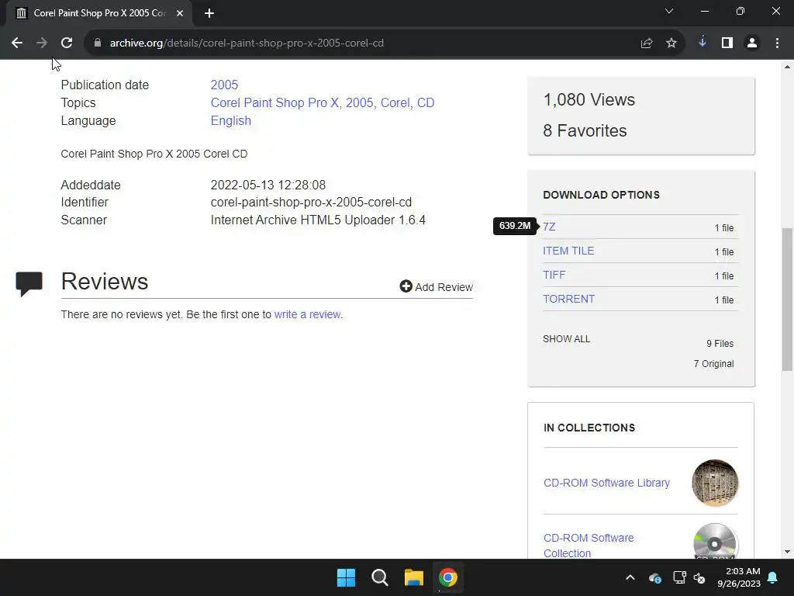Click the 1,080 Views text
Screen dimensions: 794x596
click(x=589, y=100)
